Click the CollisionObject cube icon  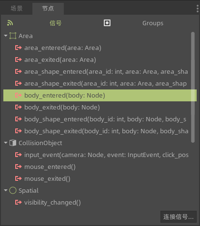coord(13,143)
